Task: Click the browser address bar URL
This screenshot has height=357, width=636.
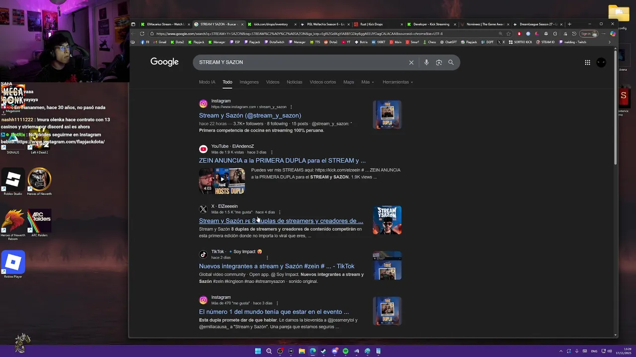Action: tap(300, 34)
